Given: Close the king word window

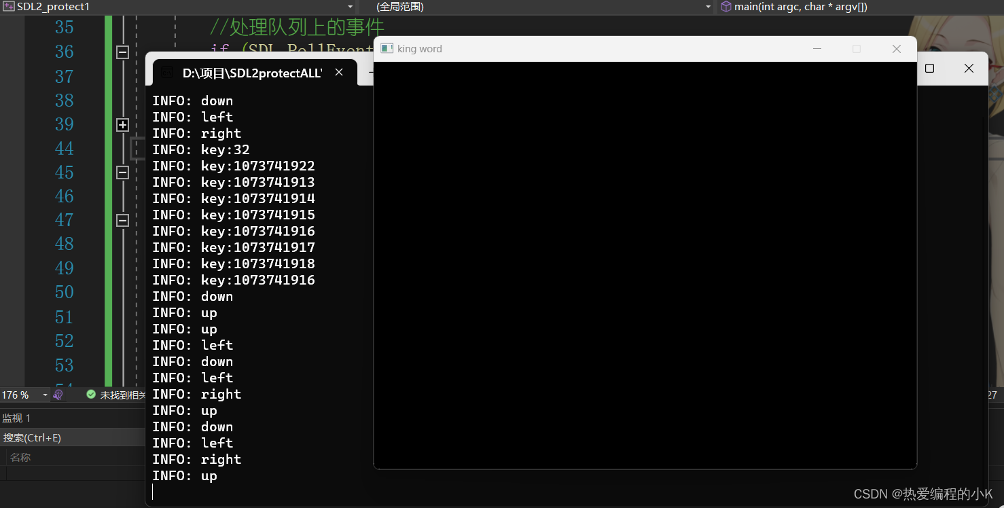Looking at the screenshot, I should (x=897, y=49).
